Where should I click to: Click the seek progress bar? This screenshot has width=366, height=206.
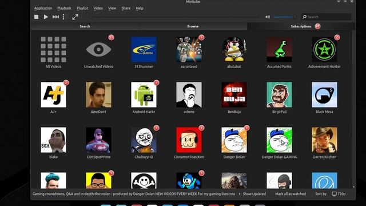coord(175,17)
